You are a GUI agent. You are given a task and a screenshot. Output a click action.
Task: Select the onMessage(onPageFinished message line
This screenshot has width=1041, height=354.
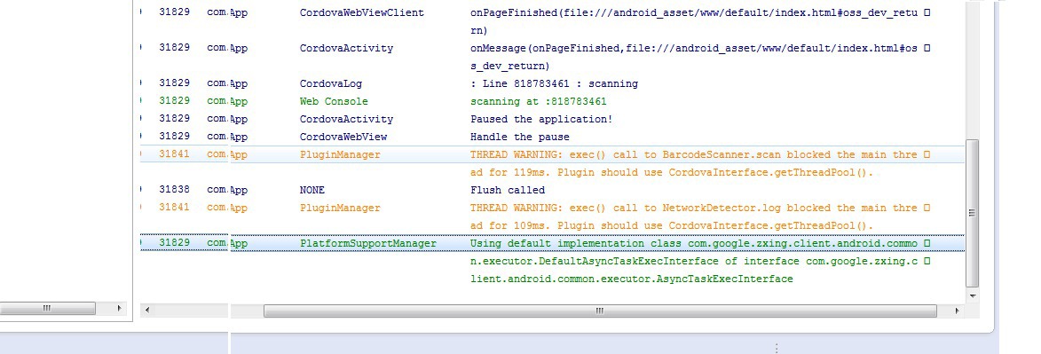694,48
